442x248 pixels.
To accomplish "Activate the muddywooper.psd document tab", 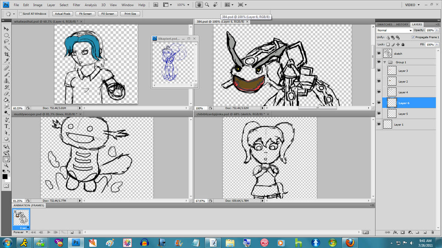I will 45,114.
